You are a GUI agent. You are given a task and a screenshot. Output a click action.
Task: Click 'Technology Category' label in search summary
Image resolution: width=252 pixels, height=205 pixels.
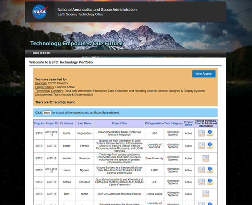[49, 91]
